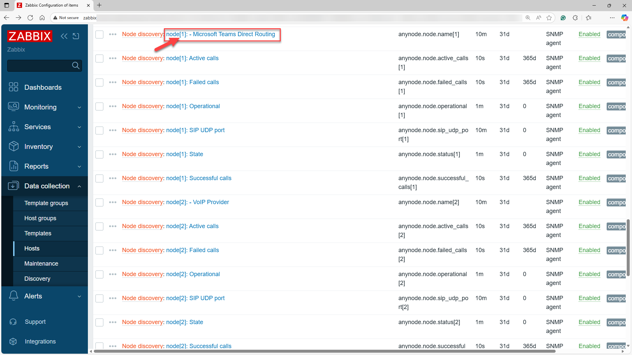This screenshot has width=632, height=355.
Task: Select checkbox for node[2]: - VoIP Provider
Action: (99, 202)
